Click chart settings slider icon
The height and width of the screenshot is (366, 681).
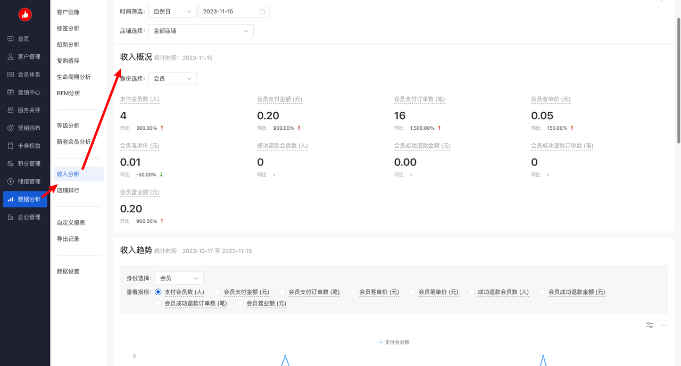[650, 325]
